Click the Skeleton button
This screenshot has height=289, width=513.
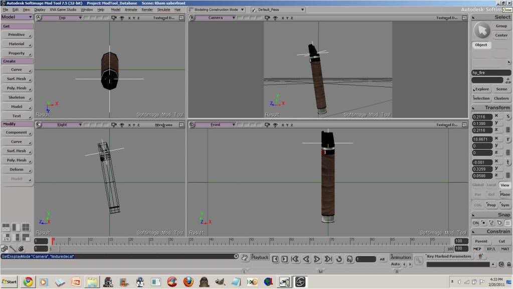(x=17, y=97)
